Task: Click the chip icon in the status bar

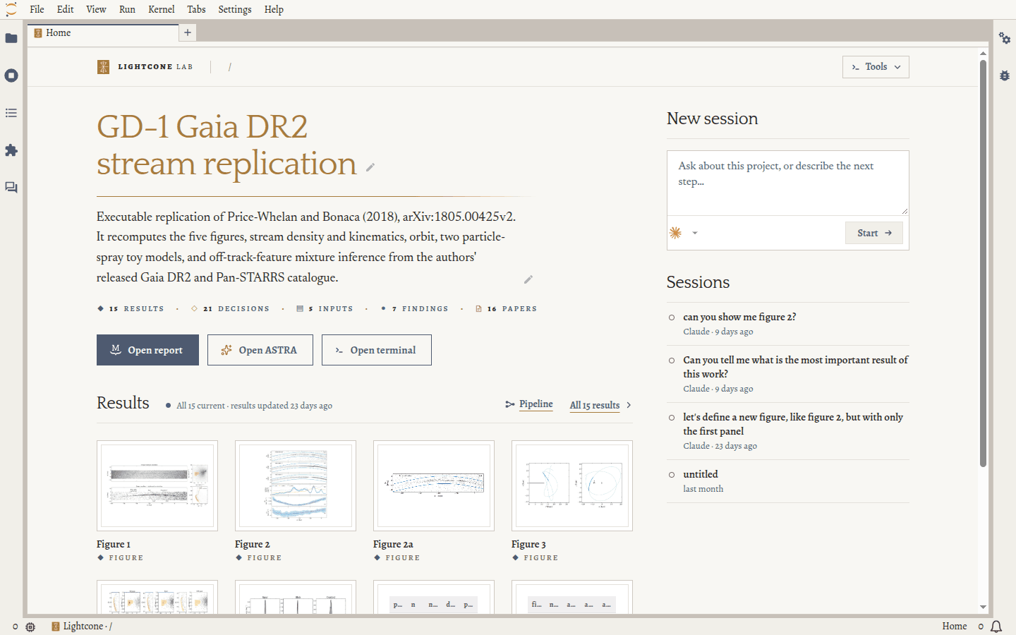Action: tap(30, 627)
